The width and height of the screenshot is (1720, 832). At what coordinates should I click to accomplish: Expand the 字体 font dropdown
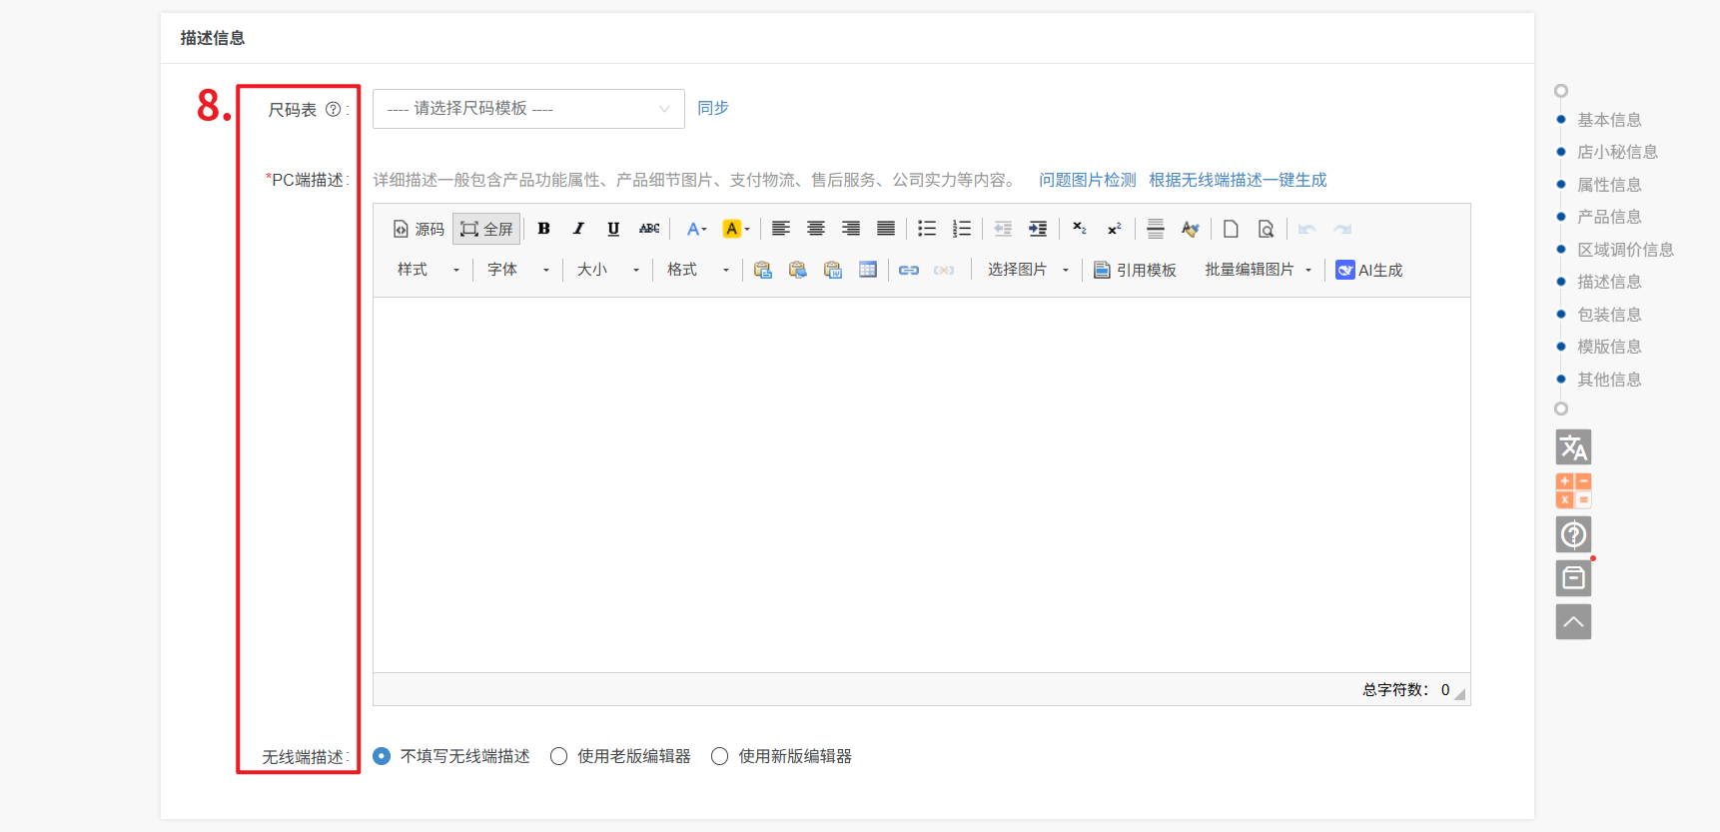tap(517, 270)
